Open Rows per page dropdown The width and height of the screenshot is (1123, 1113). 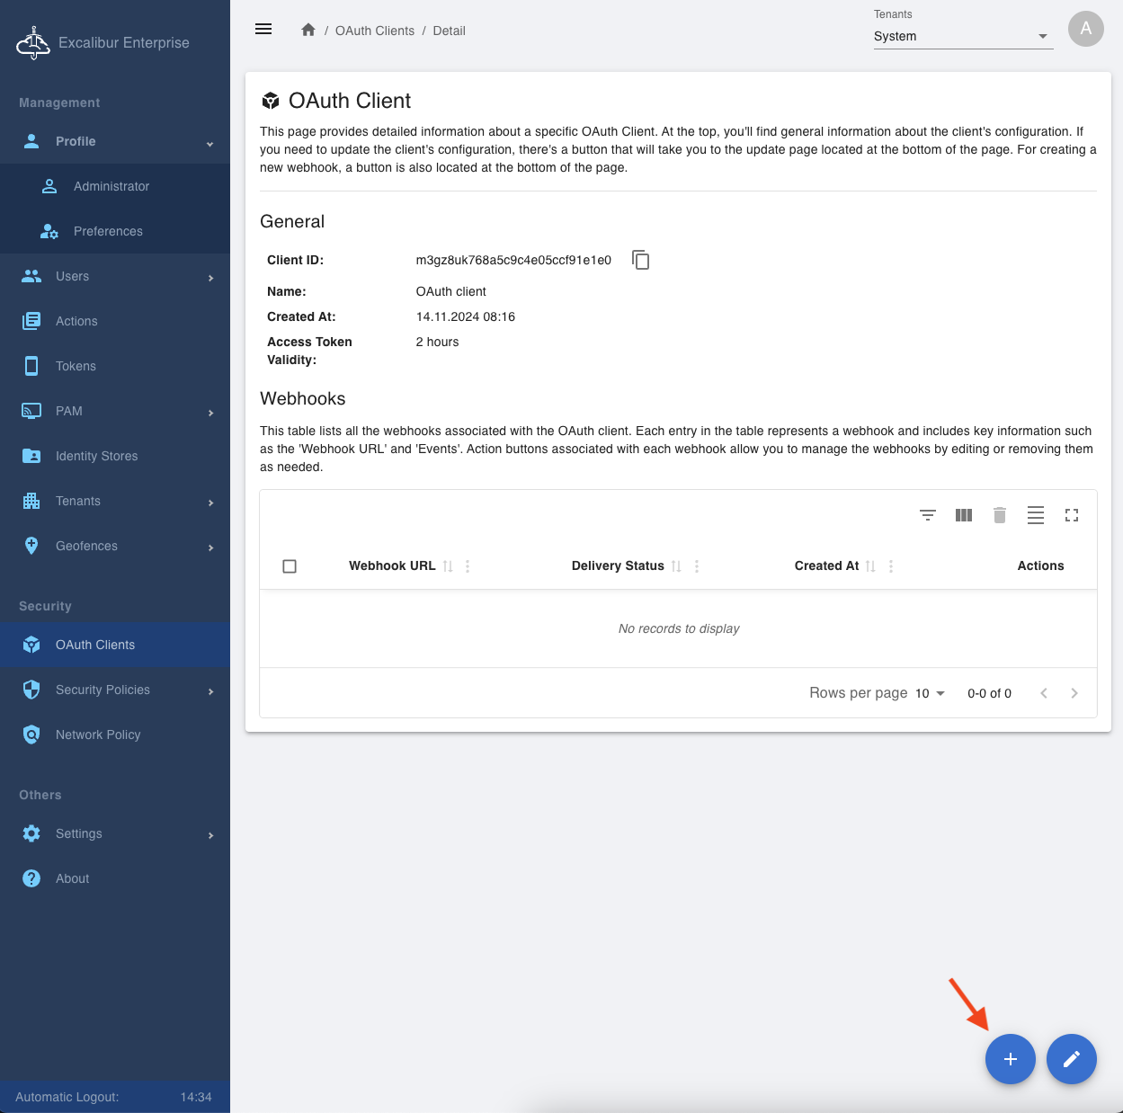930,693
